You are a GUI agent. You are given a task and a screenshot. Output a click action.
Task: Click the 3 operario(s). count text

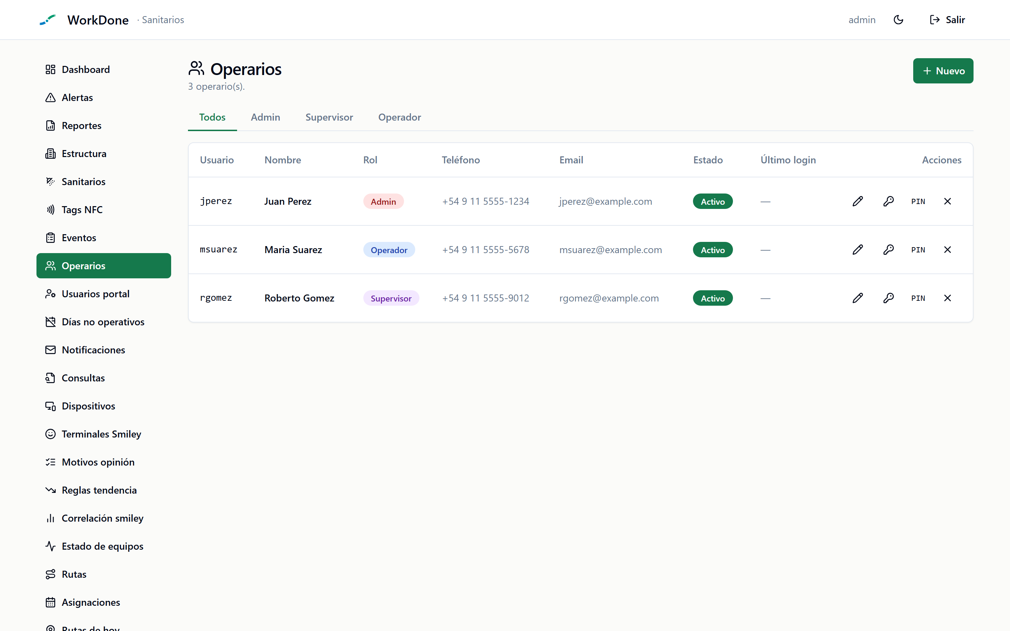216,86
